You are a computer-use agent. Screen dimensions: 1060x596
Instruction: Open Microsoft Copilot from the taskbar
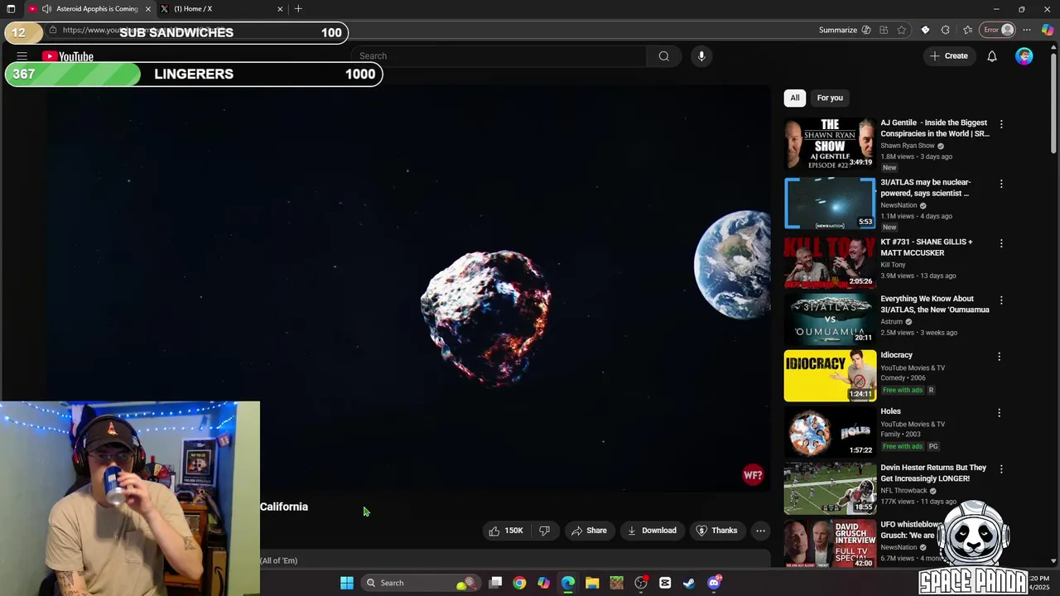coord(543,583)
